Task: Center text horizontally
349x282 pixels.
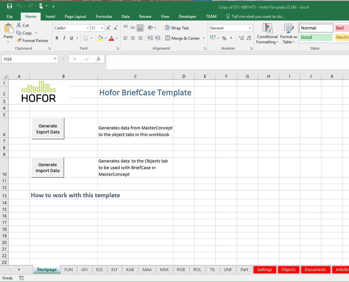Action: tap(133, 38)
